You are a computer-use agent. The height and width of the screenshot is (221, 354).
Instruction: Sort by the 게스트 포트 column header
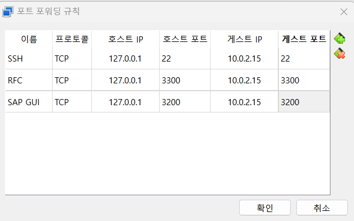304,39
